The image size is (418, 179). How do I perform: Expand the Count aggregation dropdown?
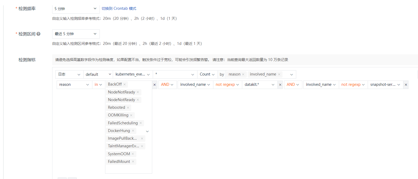[x=207, y=74]
